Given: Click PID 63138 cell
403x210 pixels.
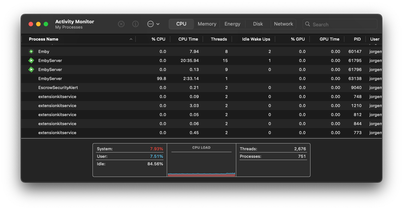Looking at the screenshot, I should pos(355,79).
